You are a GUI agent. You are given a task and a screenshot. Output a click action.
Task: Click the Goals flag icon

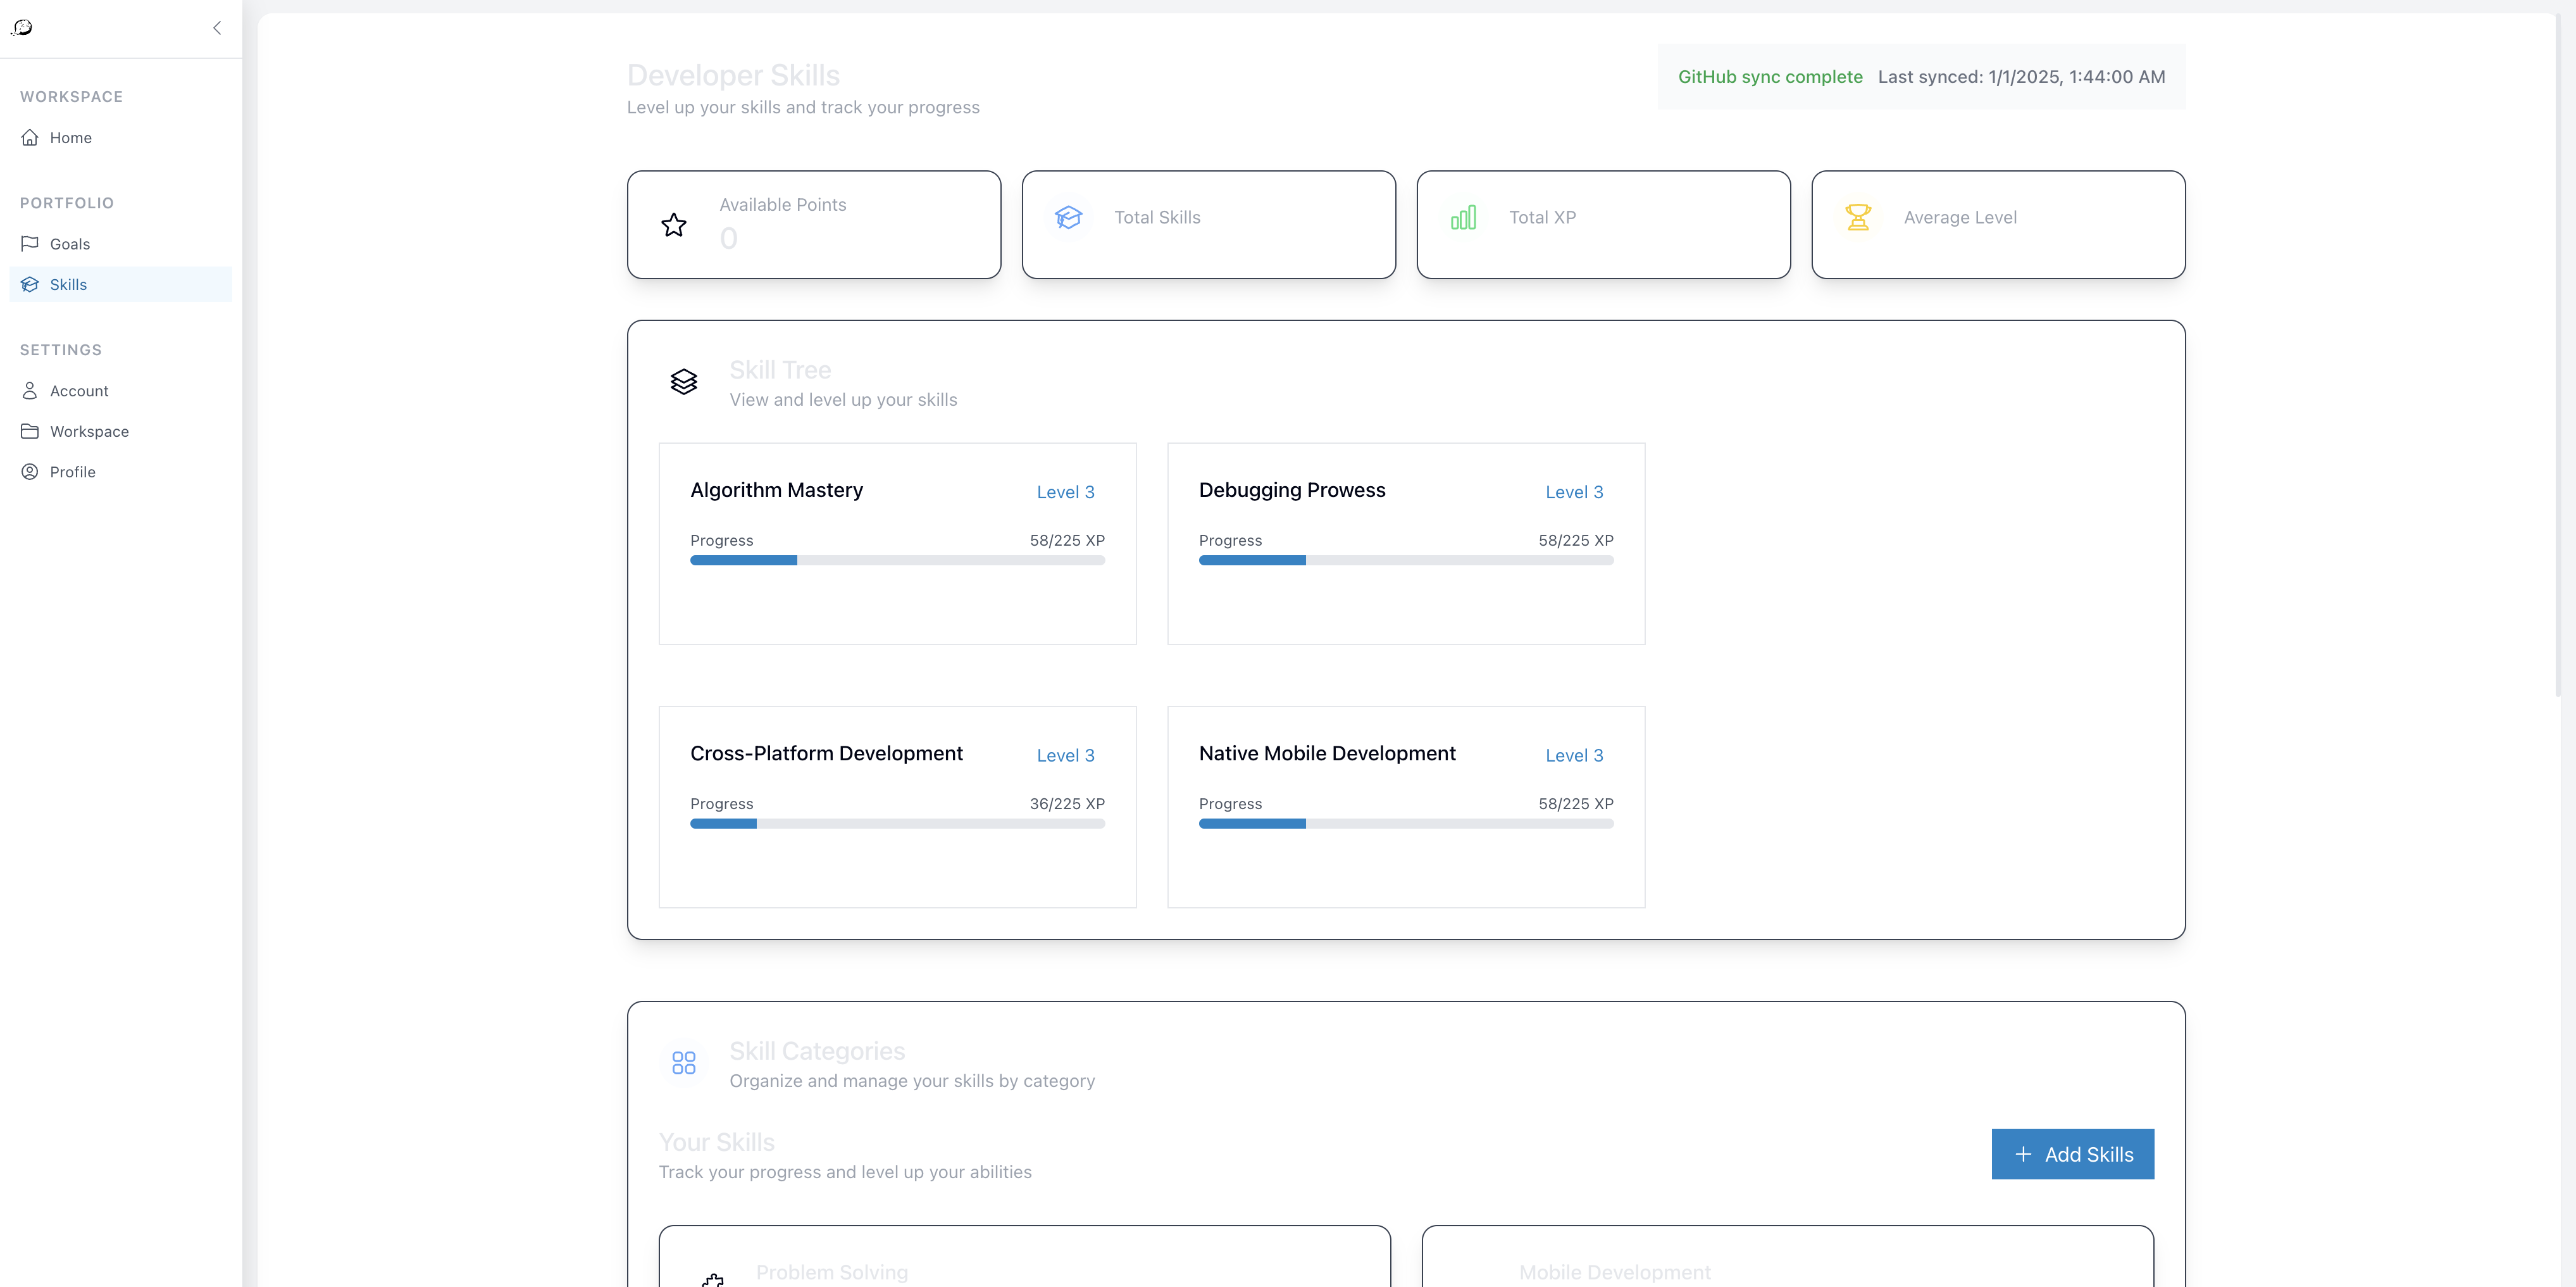click(30, 243)
